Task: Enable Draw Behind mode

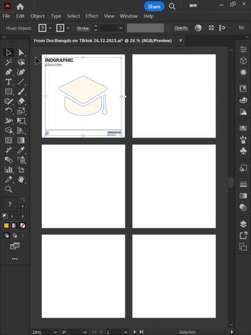Action: point(15,236)
